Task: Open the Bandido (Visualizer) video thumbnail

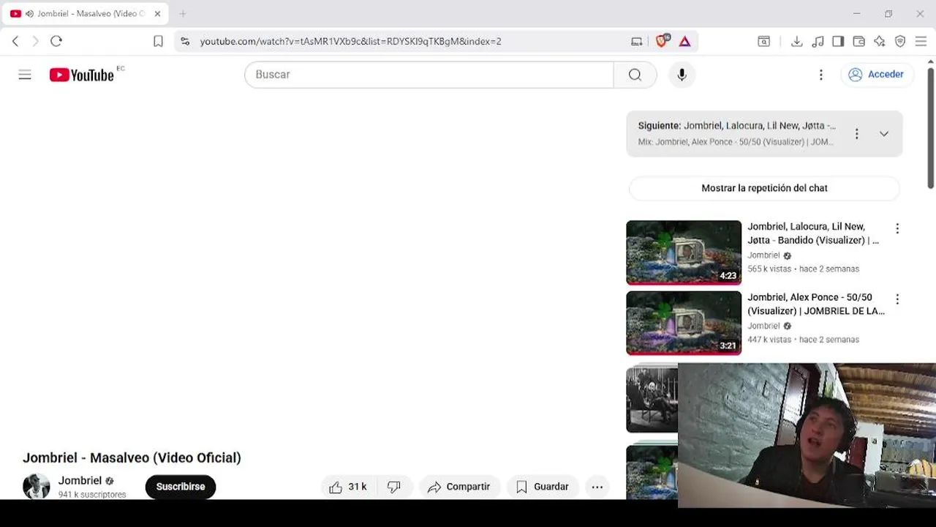Action: (x=684, y=253)
